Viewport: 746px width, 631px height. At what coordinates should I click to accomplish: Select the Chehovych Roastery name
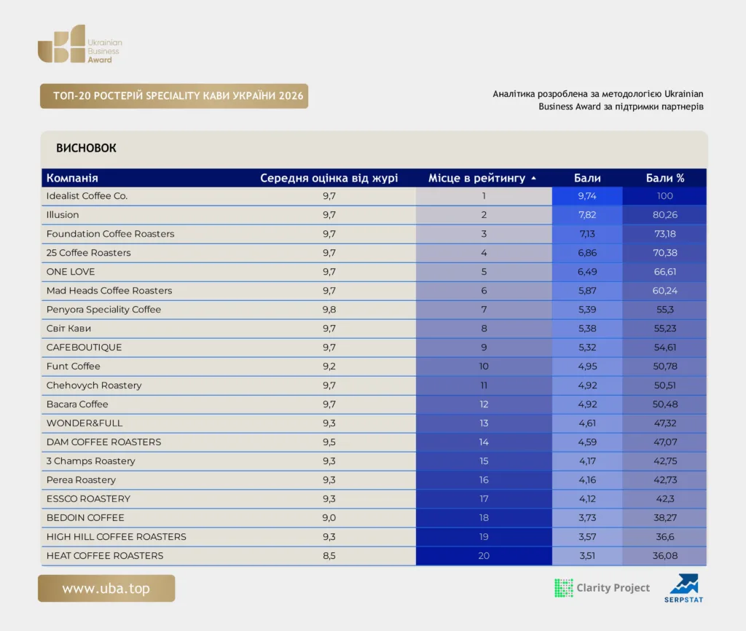point(94,385)
